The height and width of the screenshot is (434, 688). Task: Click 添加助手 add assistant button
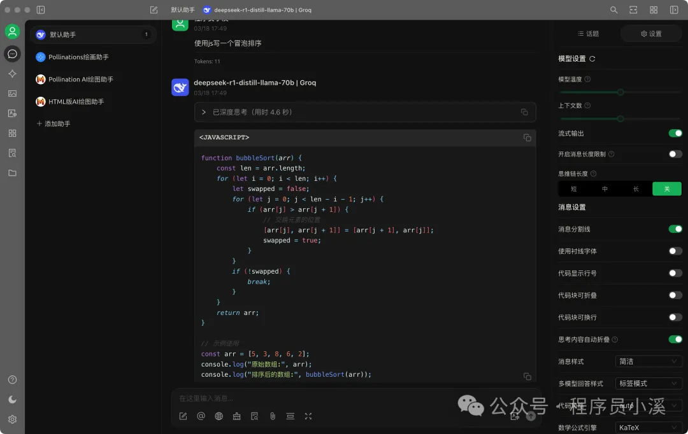[54, 123]
